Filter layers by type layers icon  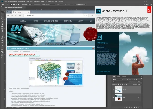(x=132, y=79)
